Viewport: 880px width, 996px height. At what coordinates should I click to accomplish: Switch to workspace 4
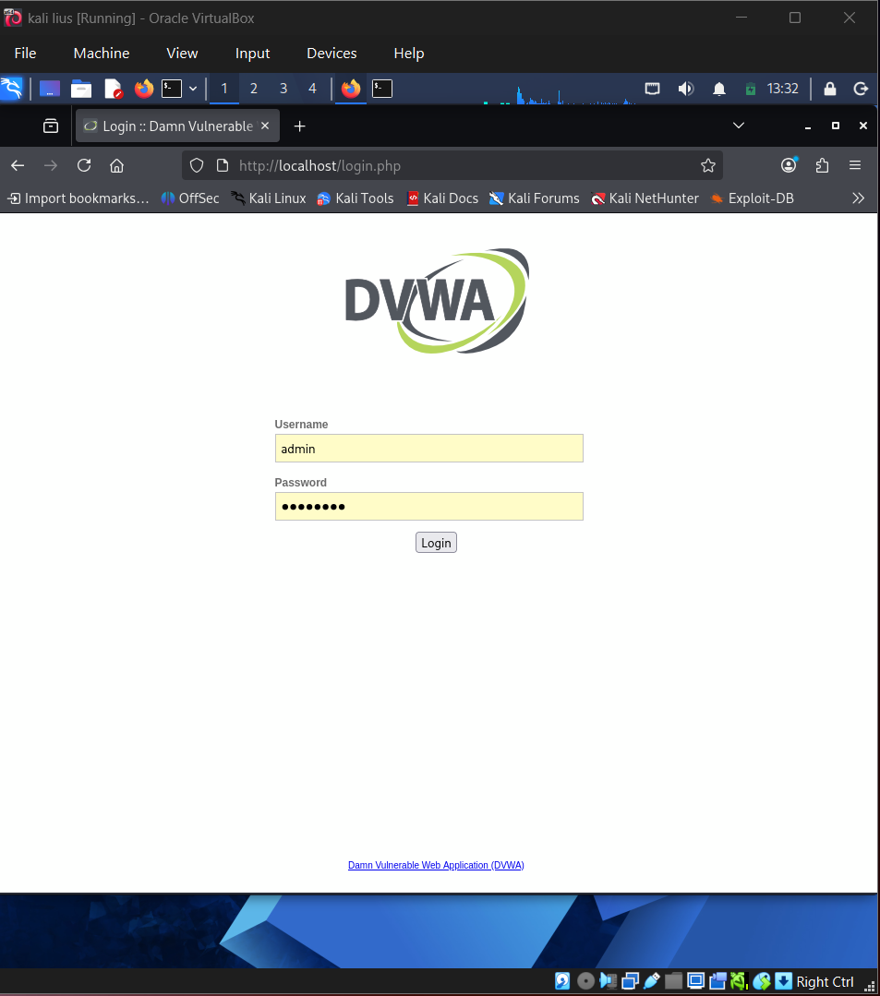[313, 89]
